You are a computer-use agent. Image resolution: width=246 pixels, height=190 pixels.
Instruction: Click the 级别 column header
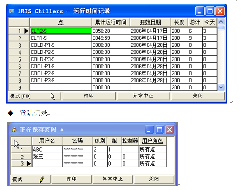click(x=100, y=141)
